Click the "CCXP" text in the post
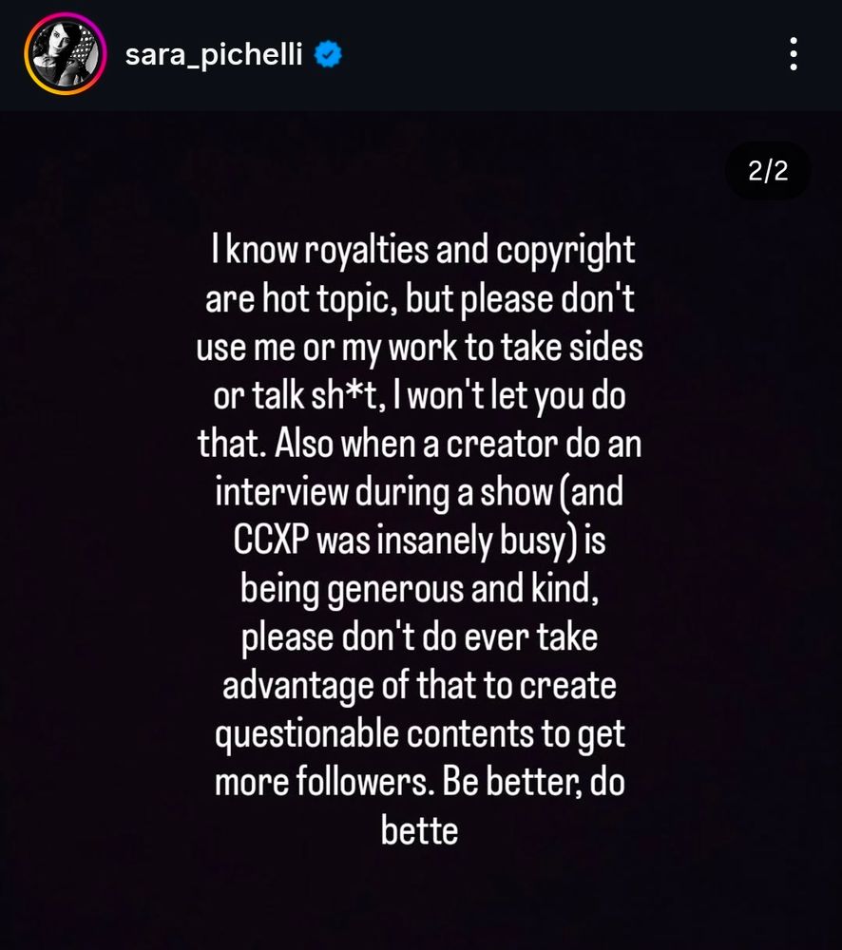This screenshot has height=950, width=842. [271, 540]
